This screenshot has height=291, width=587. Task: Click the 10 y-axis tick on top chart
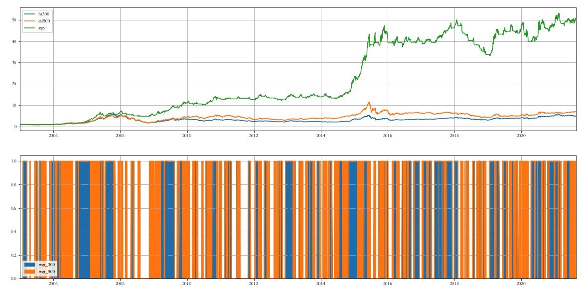click(x=15, y=105)
